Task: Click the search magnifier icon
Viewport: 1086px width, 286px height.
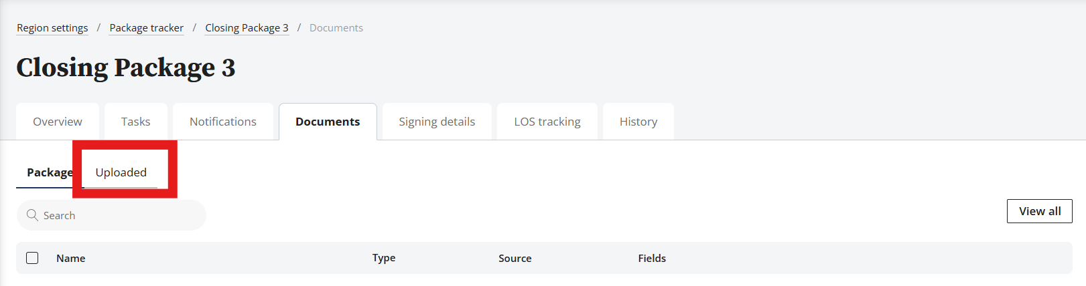Action: 32,215
